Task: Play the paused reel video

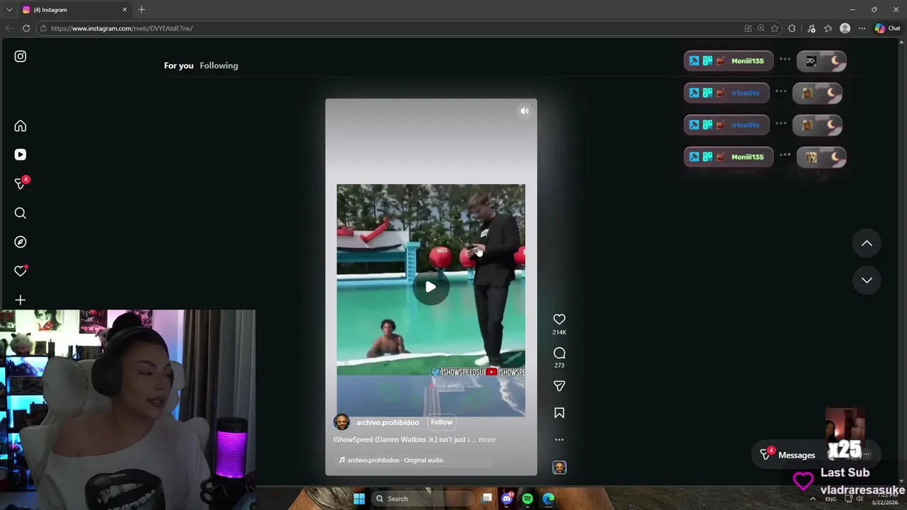Action: [431, 287]
